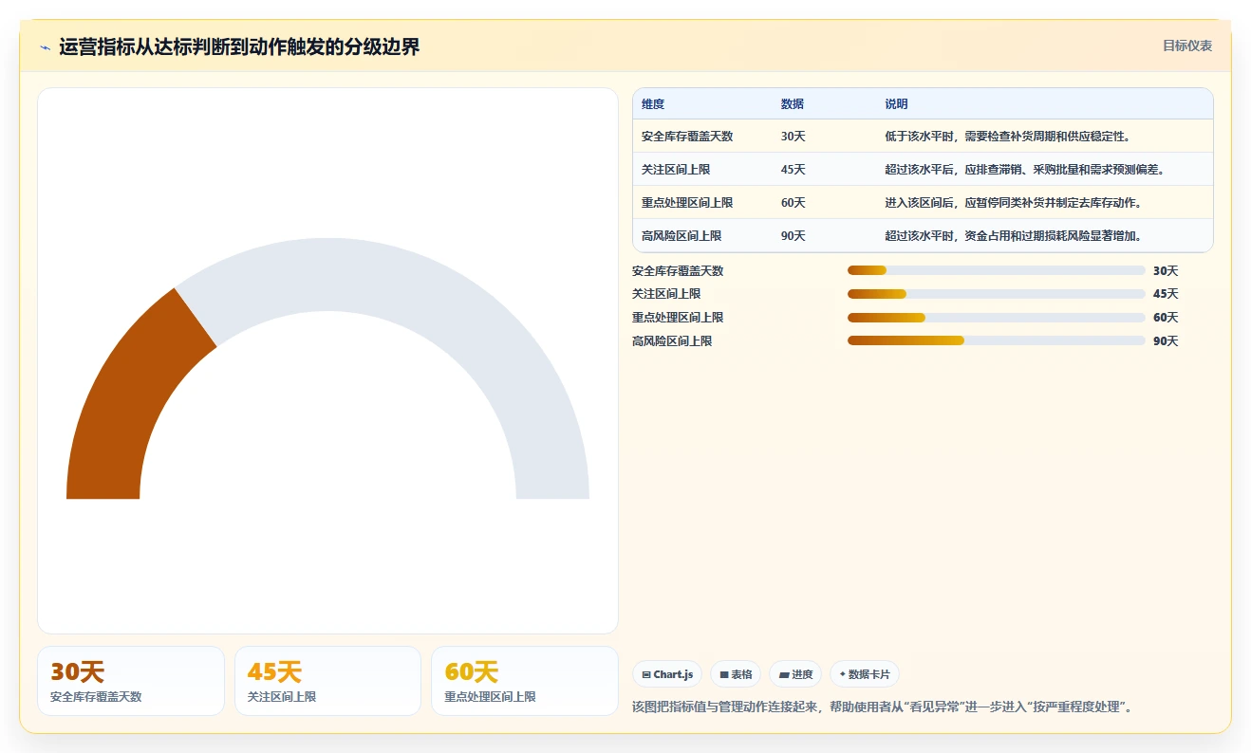The height and width of the screenshot is (753, 1251).
Task: Click the 说明 column header
Action: pos(897,104)
